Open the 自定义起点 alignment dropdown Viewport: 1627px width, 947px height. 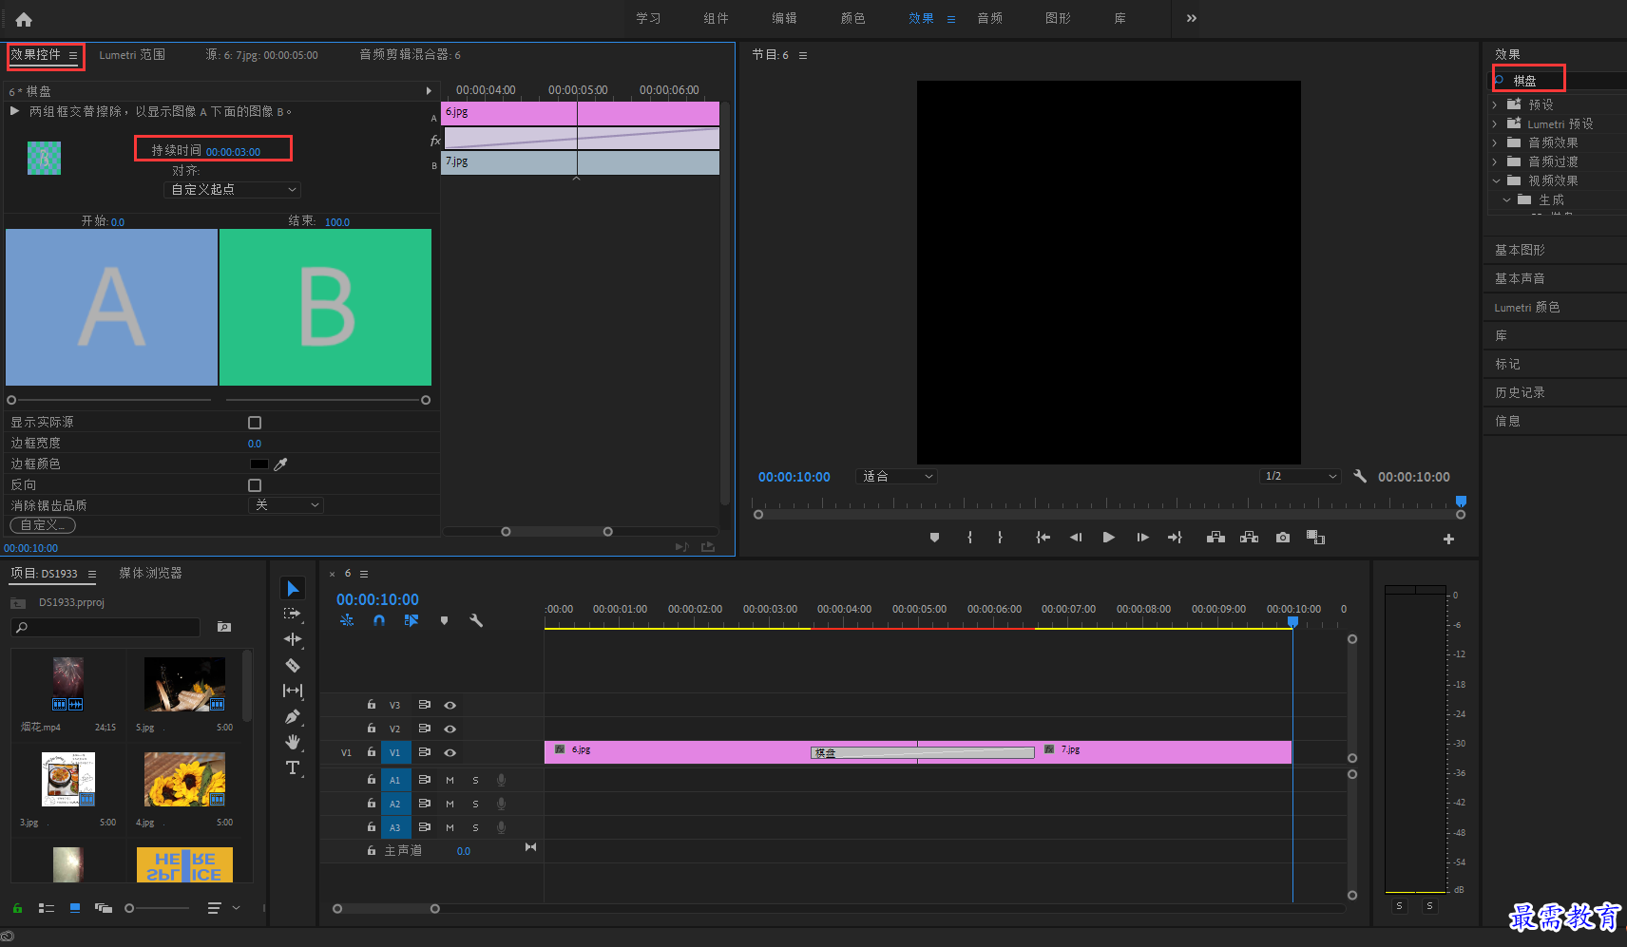click(x=233, y=189)
